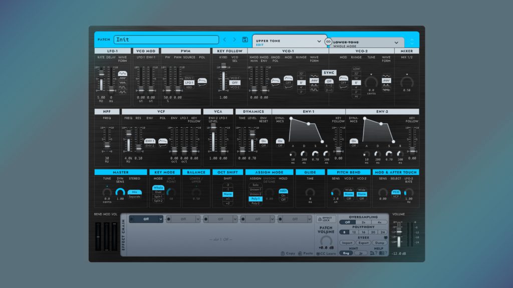Toggle Dynamics Env Reset On

[264, 141]
